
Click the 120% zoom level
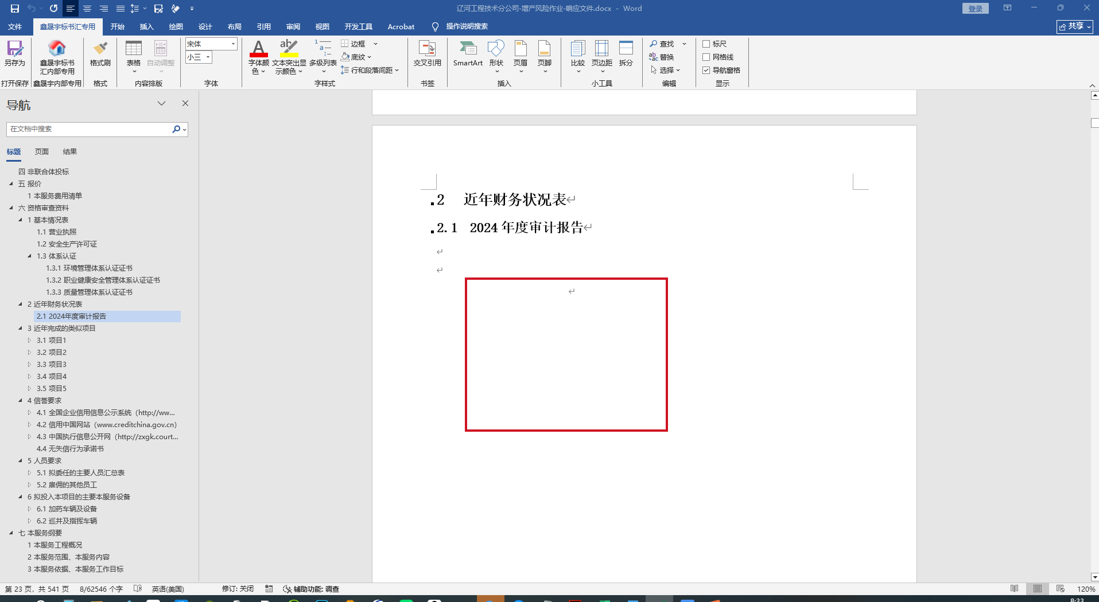point(1085,589)
